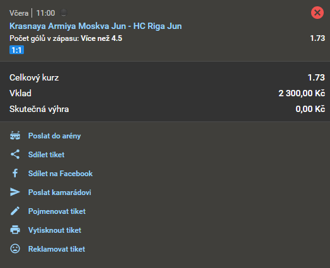330x268 pixels.
Task: Click the hockey puck icon beside 11:00
Action: [x=64, y=13]
